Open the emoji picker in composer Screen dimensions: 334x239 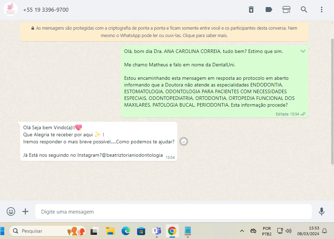click(11, 211)
